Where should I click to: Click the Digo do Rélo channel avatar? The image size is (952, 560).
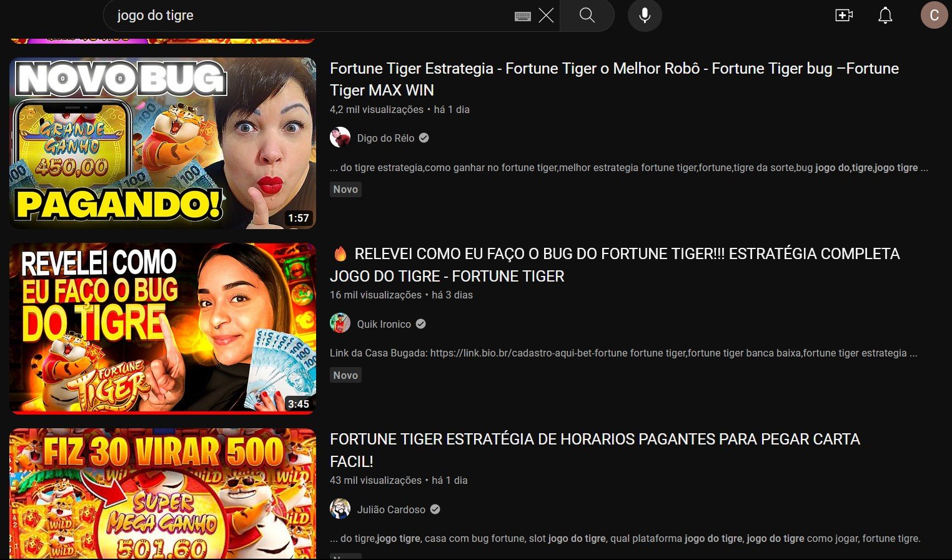click(x=340, y=137)
